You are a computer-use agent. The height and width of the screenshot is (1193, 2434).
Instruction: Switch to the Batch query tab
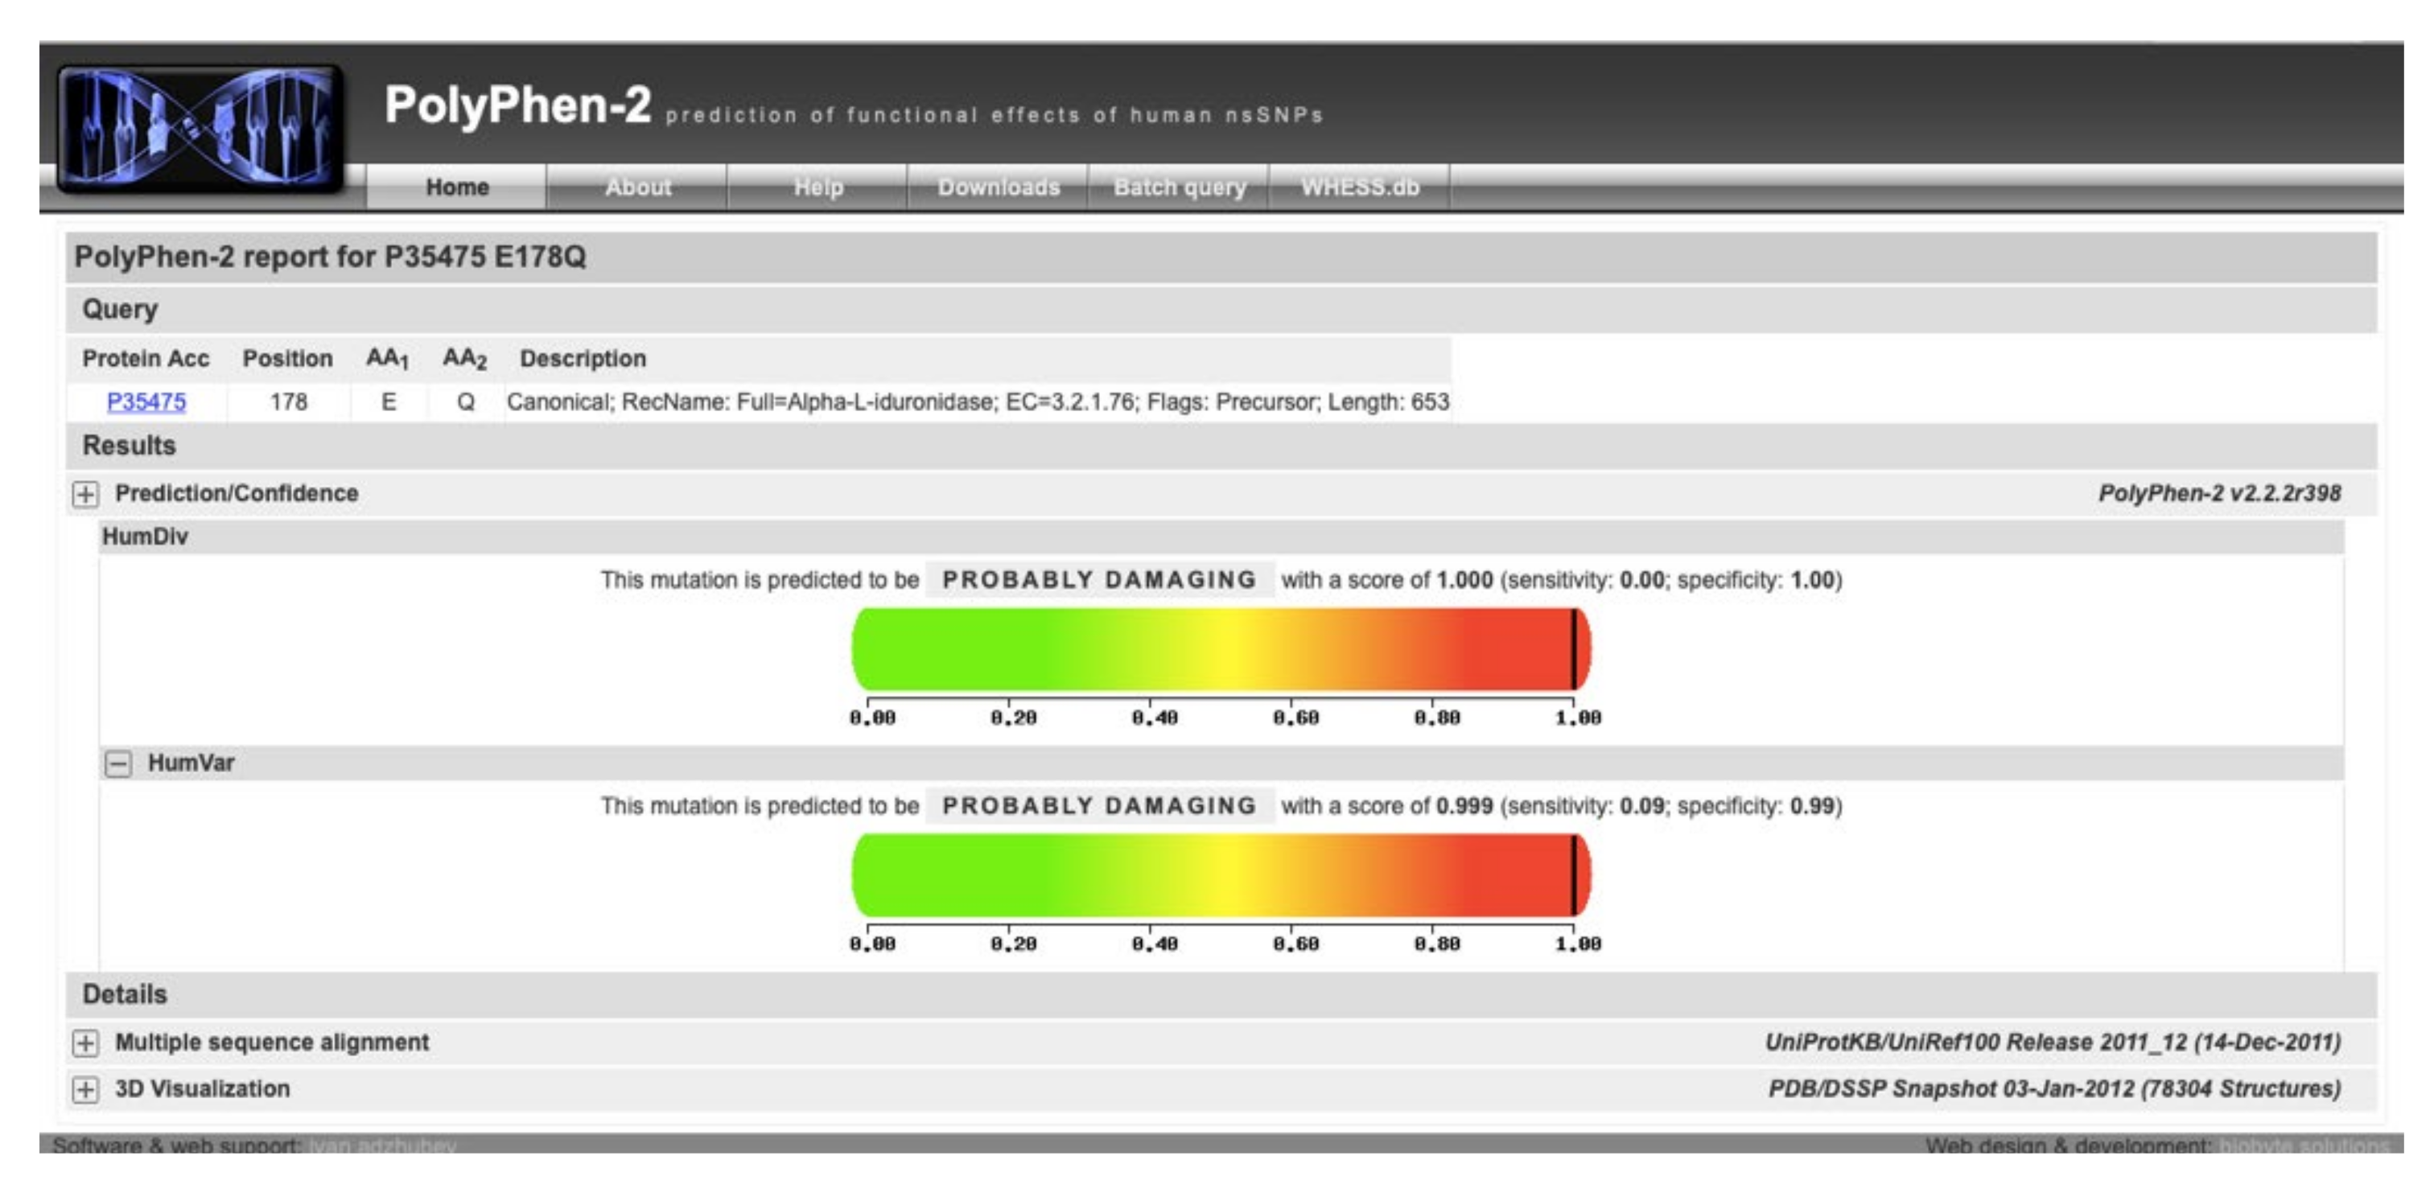[x=1180, y=187]
